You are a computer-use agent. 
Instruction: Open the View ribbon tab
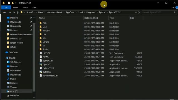pos(34,7)
